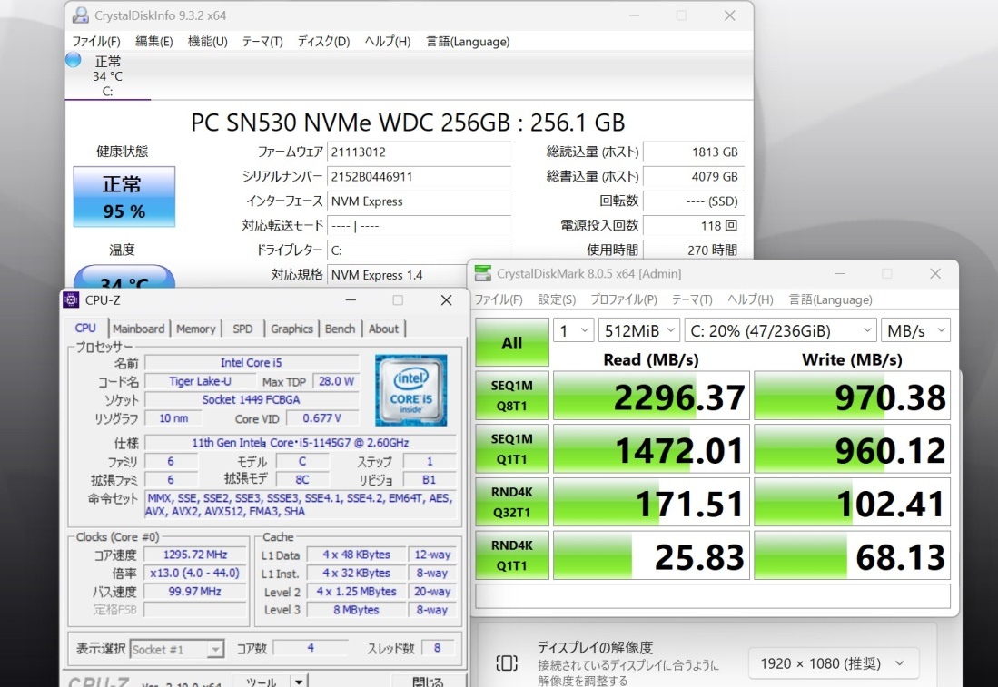Open ファイル(F) menu in CrystalDiskMark
998x687 pixels.
[x=499, y=299]
